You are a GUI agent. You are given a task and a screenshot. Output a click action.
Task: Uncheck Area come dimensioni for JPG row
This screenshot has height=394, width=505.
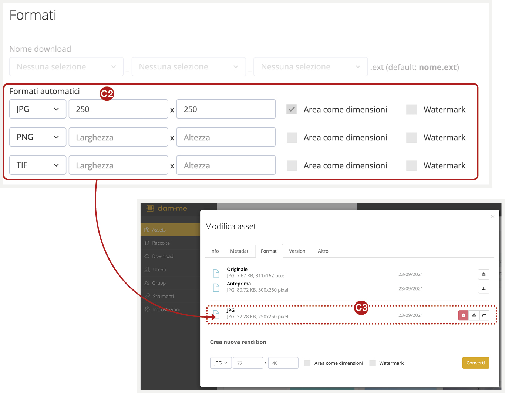292,109
